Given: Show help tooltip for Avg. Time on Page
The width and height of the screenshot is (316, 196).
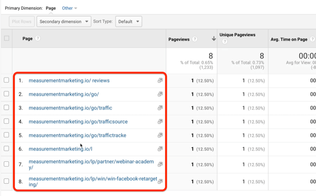Looking at the screenshot, I should point(312,39).
